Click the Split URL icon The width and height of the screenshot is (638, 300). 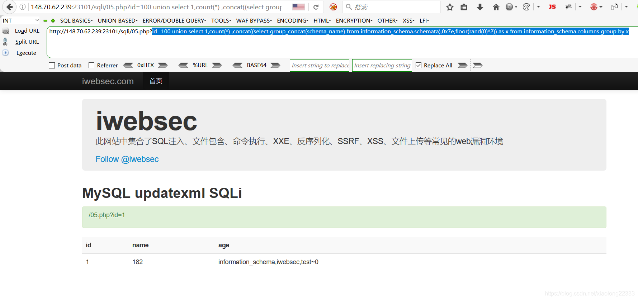tap(5, 42)
